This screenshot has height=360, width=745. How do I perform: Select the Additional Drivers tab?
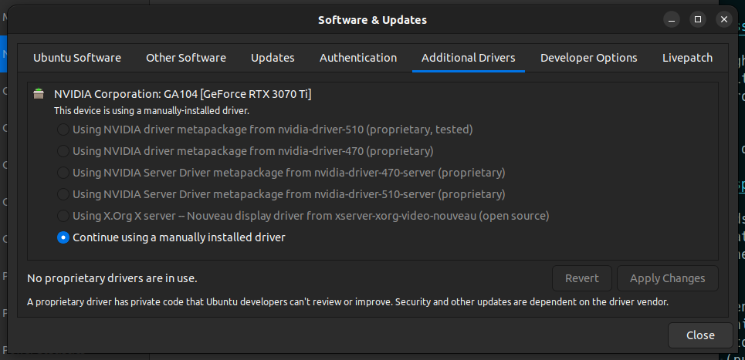pos(469,58)
